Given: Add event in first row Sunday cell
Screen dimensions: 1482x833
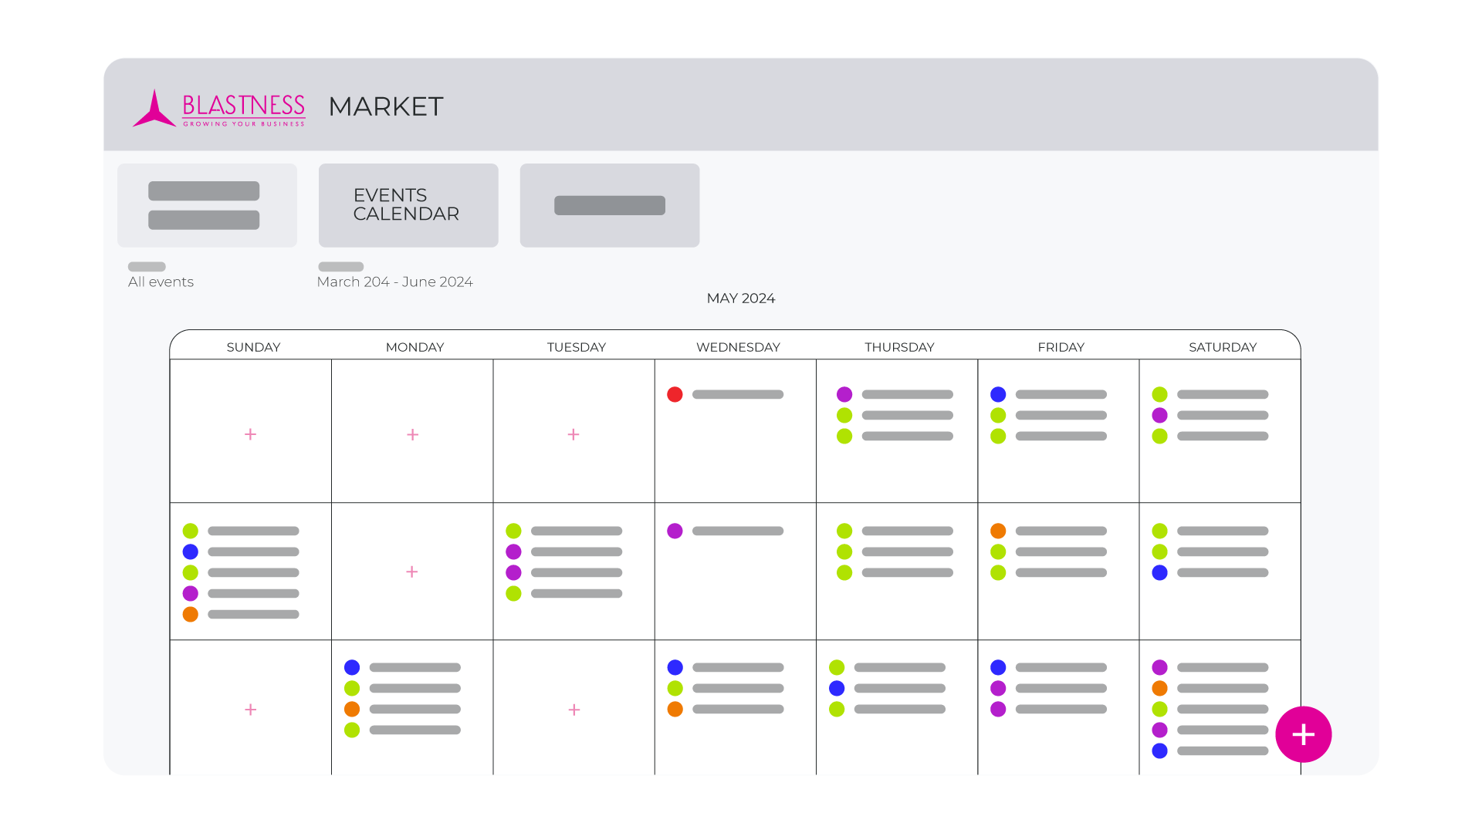Looking at the screenshot, I should (x=251, y=434).
